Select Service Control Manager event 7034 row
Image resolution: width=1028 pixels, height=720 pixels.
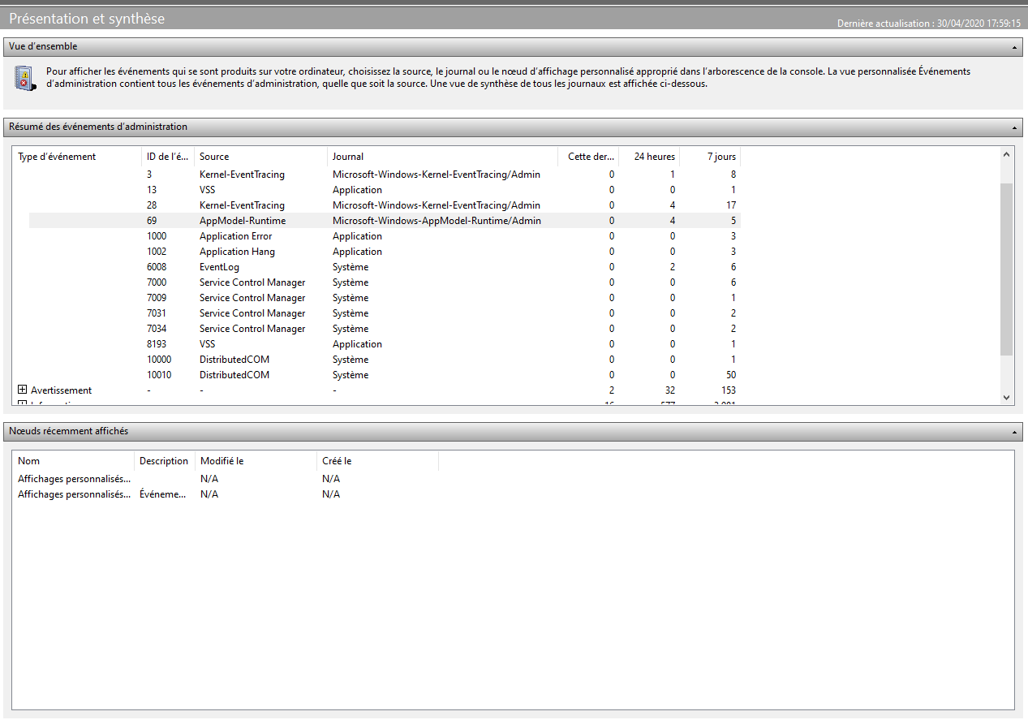click(x=385, y=329)
